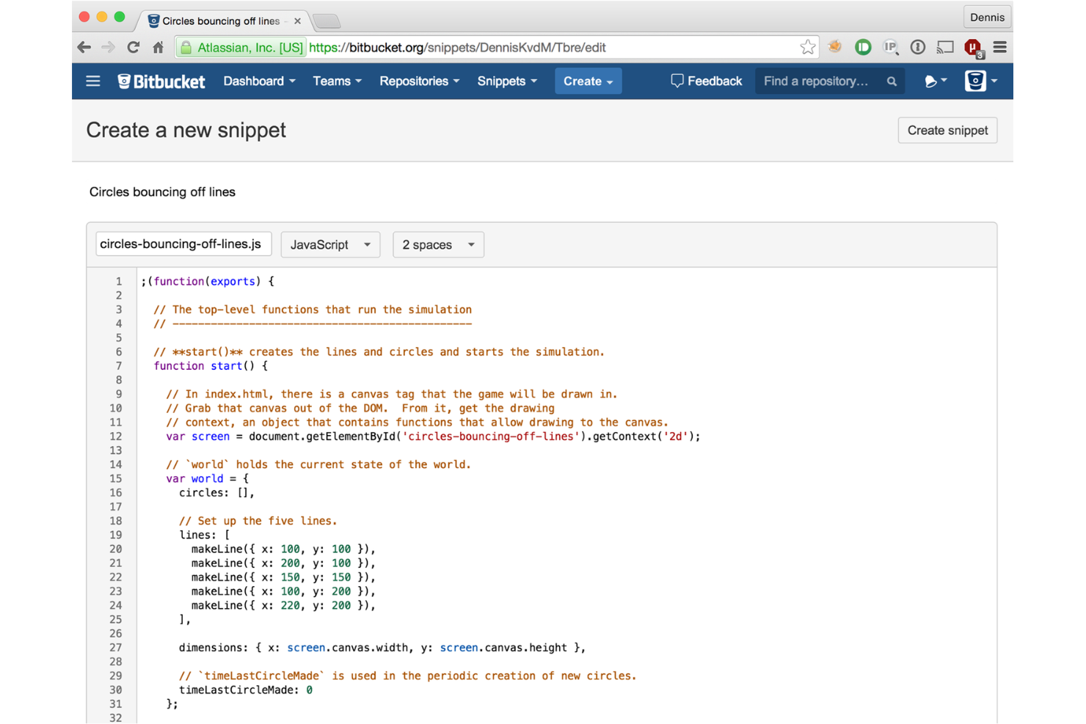Expand the user account dropdown arrow

point(994,81)
